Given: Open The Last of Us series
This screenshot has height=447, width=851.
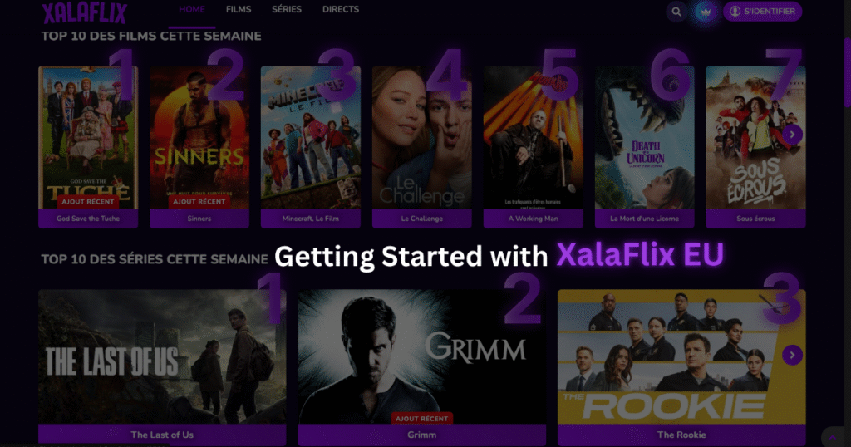Looking at the screenshot, I should pos(162,366).
